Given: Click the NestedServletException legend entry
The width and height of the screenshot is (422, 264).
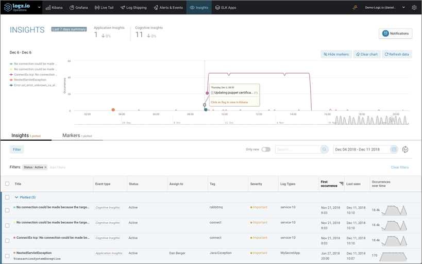Looking at the screenshot, I should pyautogui.click(x=28, y=80).
